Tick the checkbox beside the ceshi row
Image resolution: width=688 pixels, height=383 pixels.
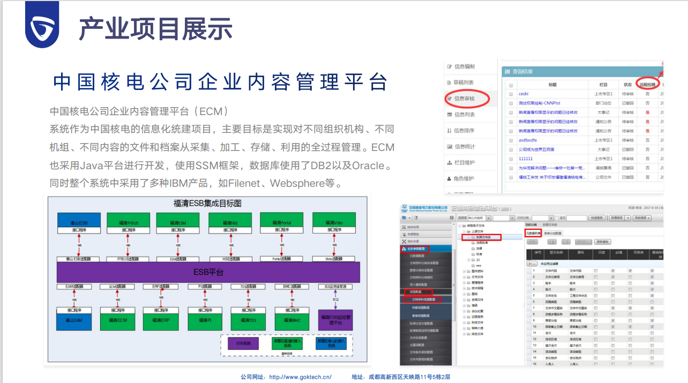pyautogui.click(x=511, y=94)
